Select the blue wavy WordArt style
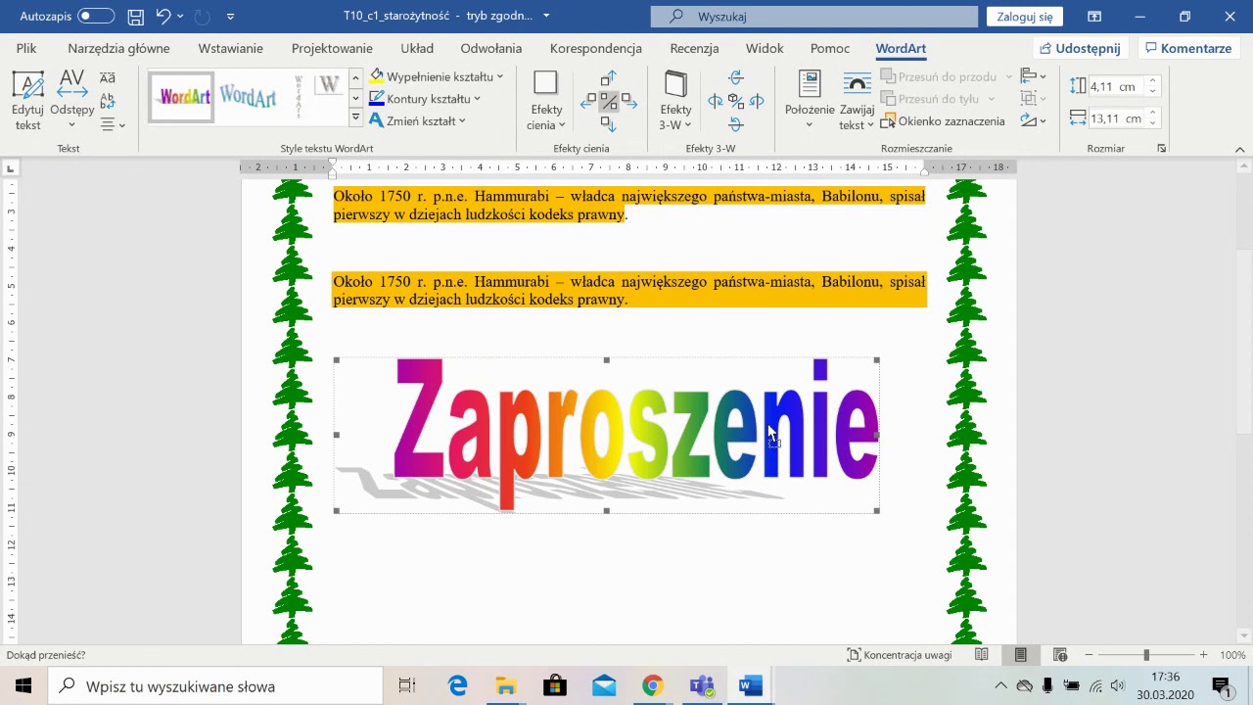This screenshot has height=705, width=1253. 247,97
